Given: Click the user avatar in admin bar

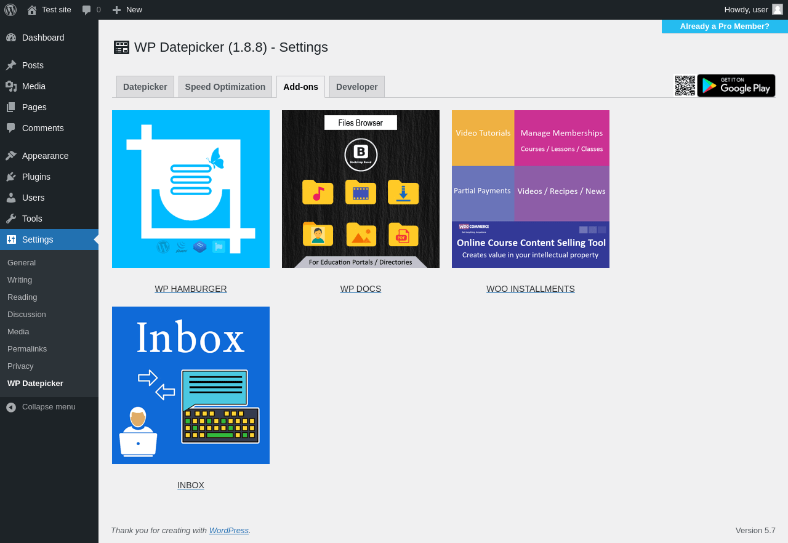Looking at the screenshot, I should point(778,9).
